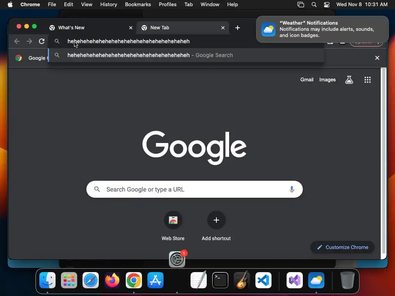The image size is (395, 296).
Task: Open the Chrome application menu
Action: coord(30,5)
